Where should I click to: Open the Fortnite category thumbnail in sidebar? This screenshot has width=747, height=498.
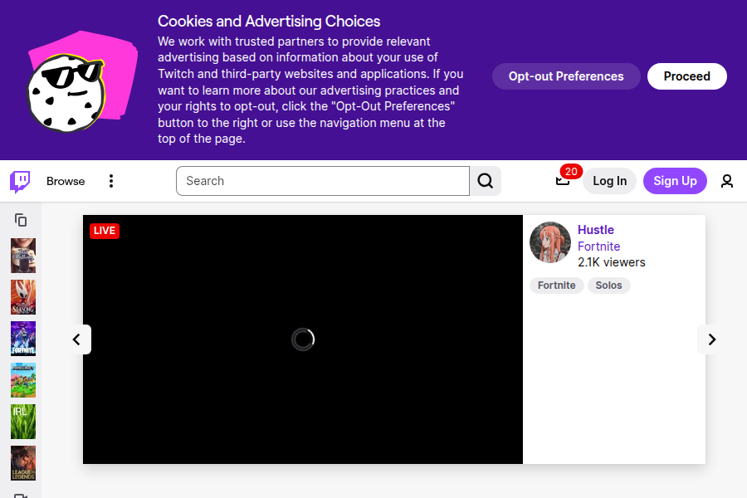coord(23,339)
